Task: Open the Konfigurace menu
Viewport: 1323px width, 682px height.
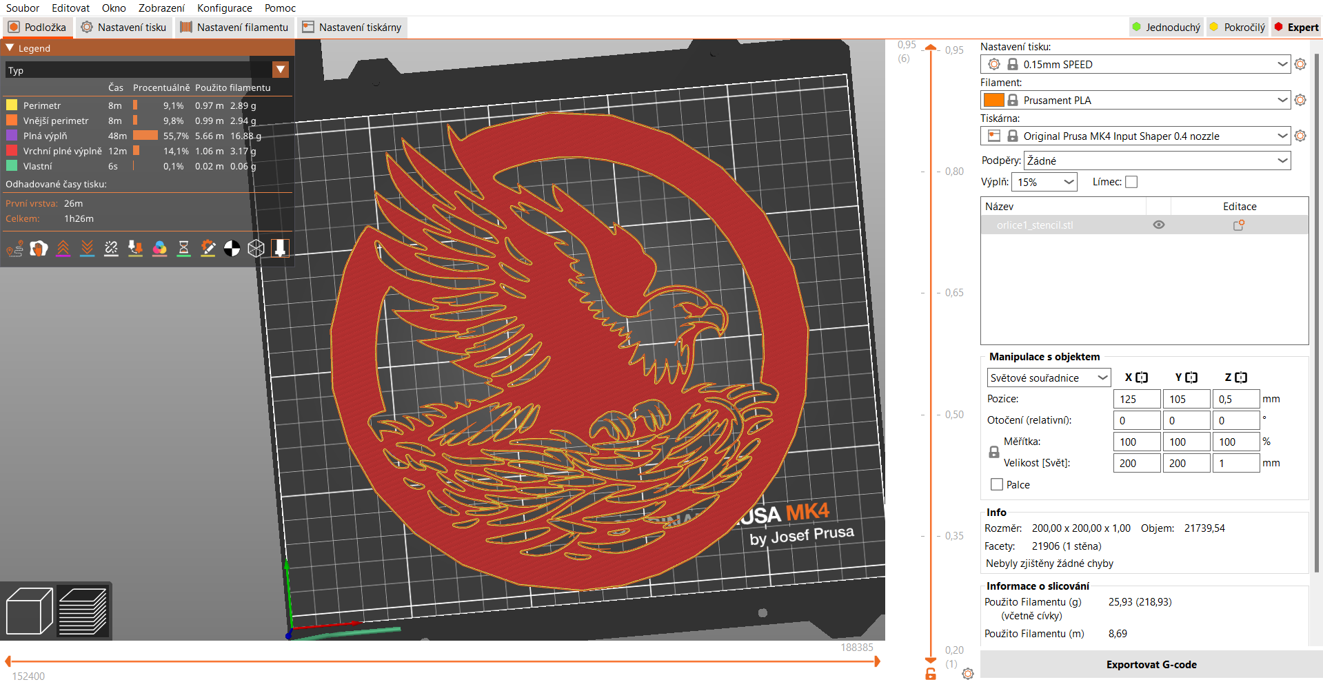Action: pos(225,8)
